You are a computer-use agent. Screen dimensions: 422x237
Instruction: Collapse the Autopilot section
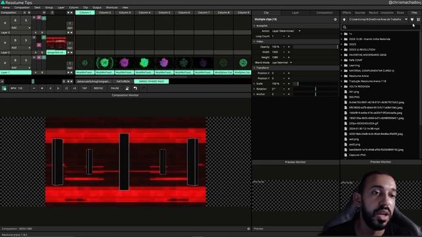(x=255, y=26)
